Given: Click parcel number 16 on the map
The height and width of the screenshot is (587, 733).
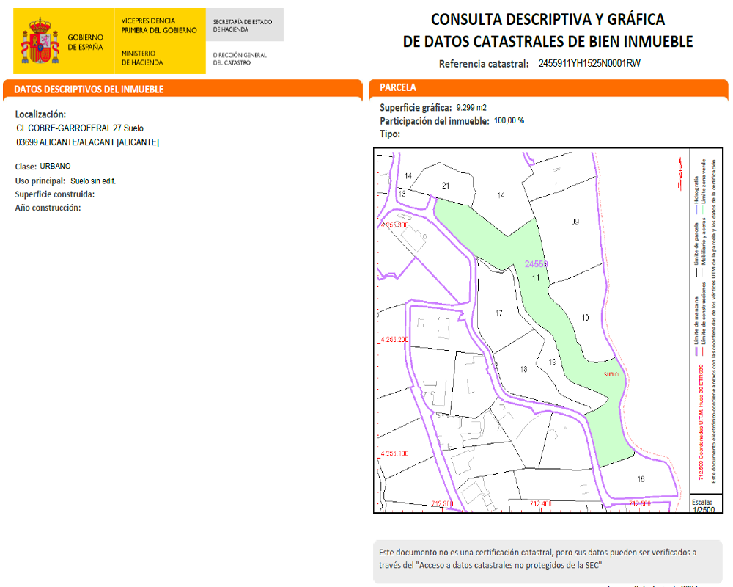Looking at the screenshot, I should coord(641,479).
